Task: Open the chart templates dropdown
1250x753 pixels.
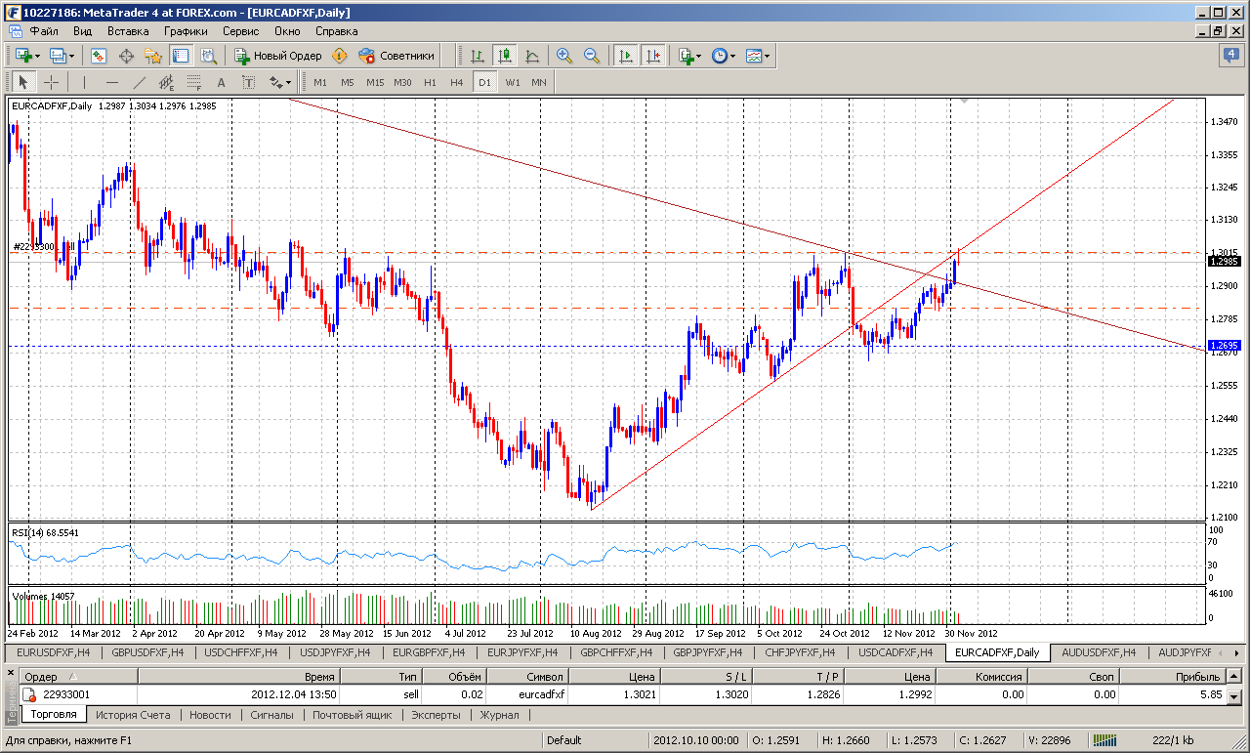Action: pos(758,56)
